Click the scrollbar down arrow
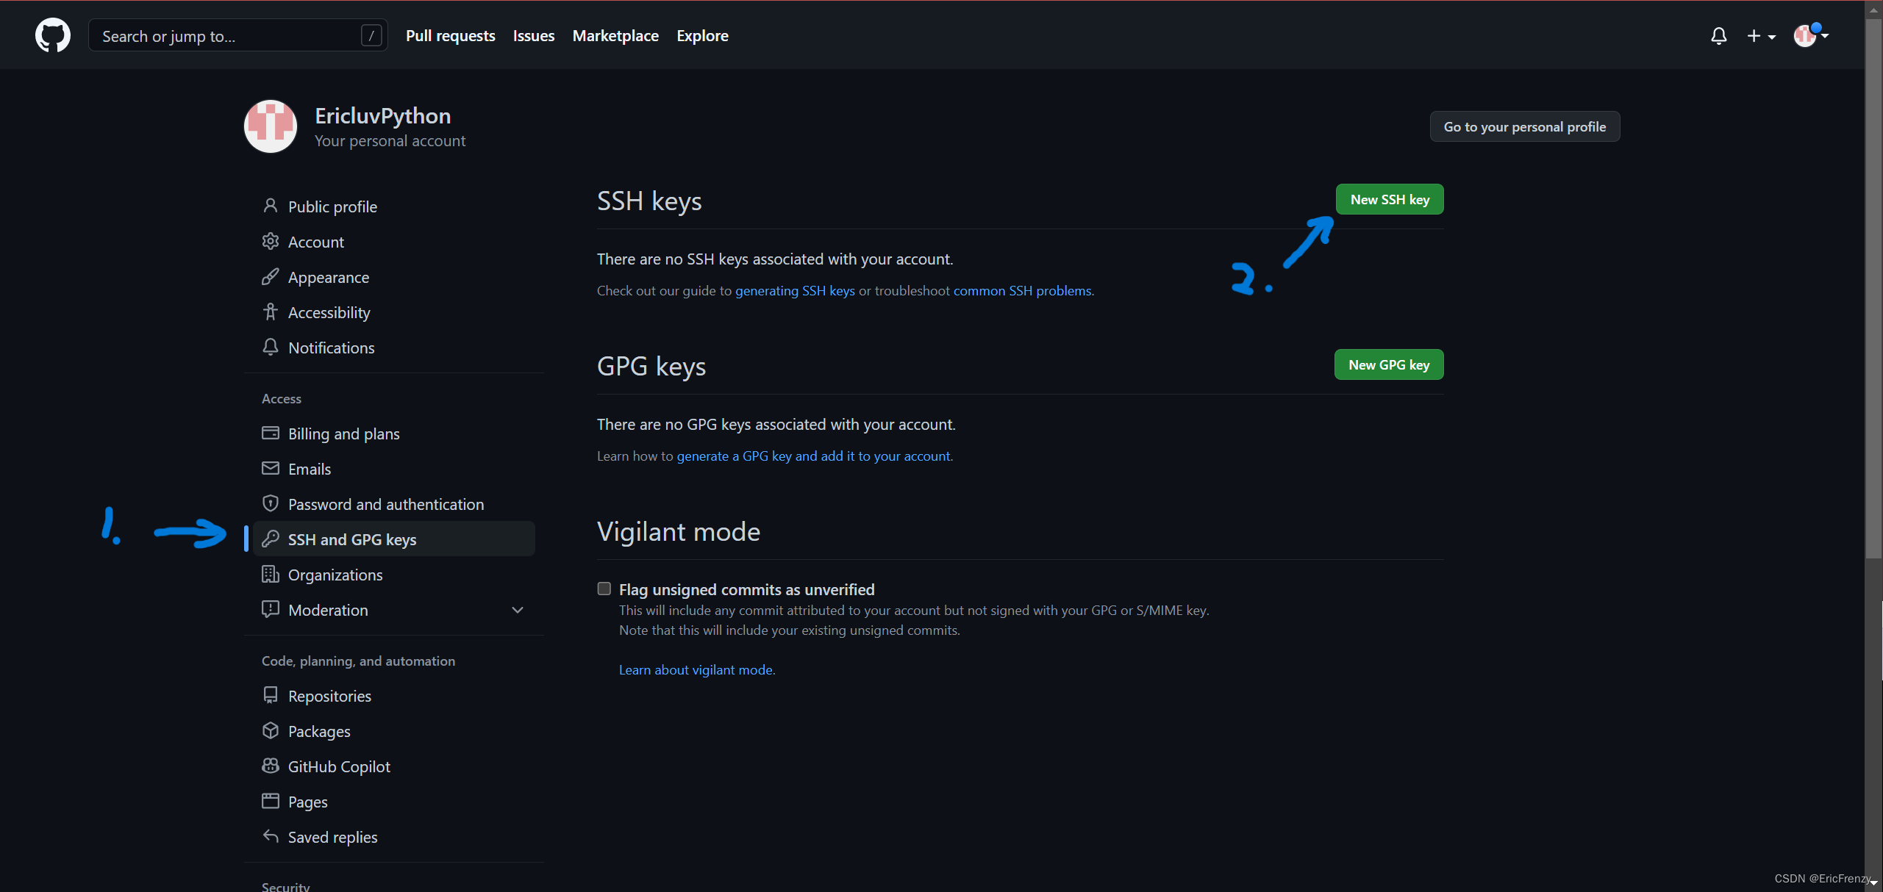Screen dimensions: 1883x892 1873,883
